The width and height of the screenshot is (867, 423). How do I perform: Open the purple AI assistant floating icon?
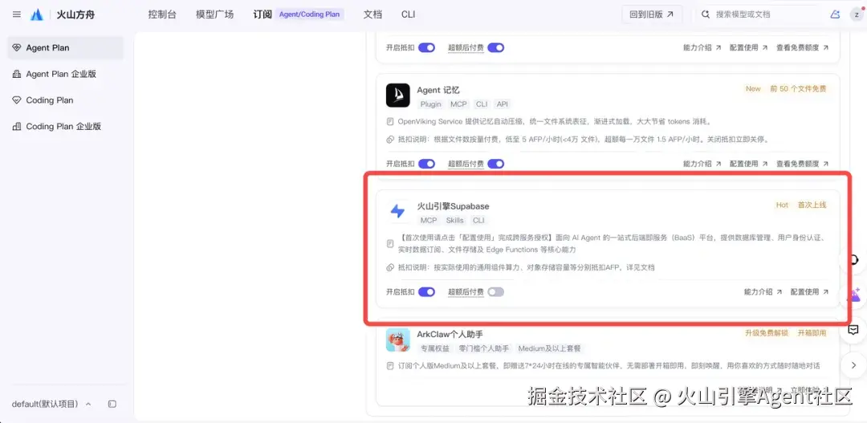pyautogui.click(x=855, y=295)
